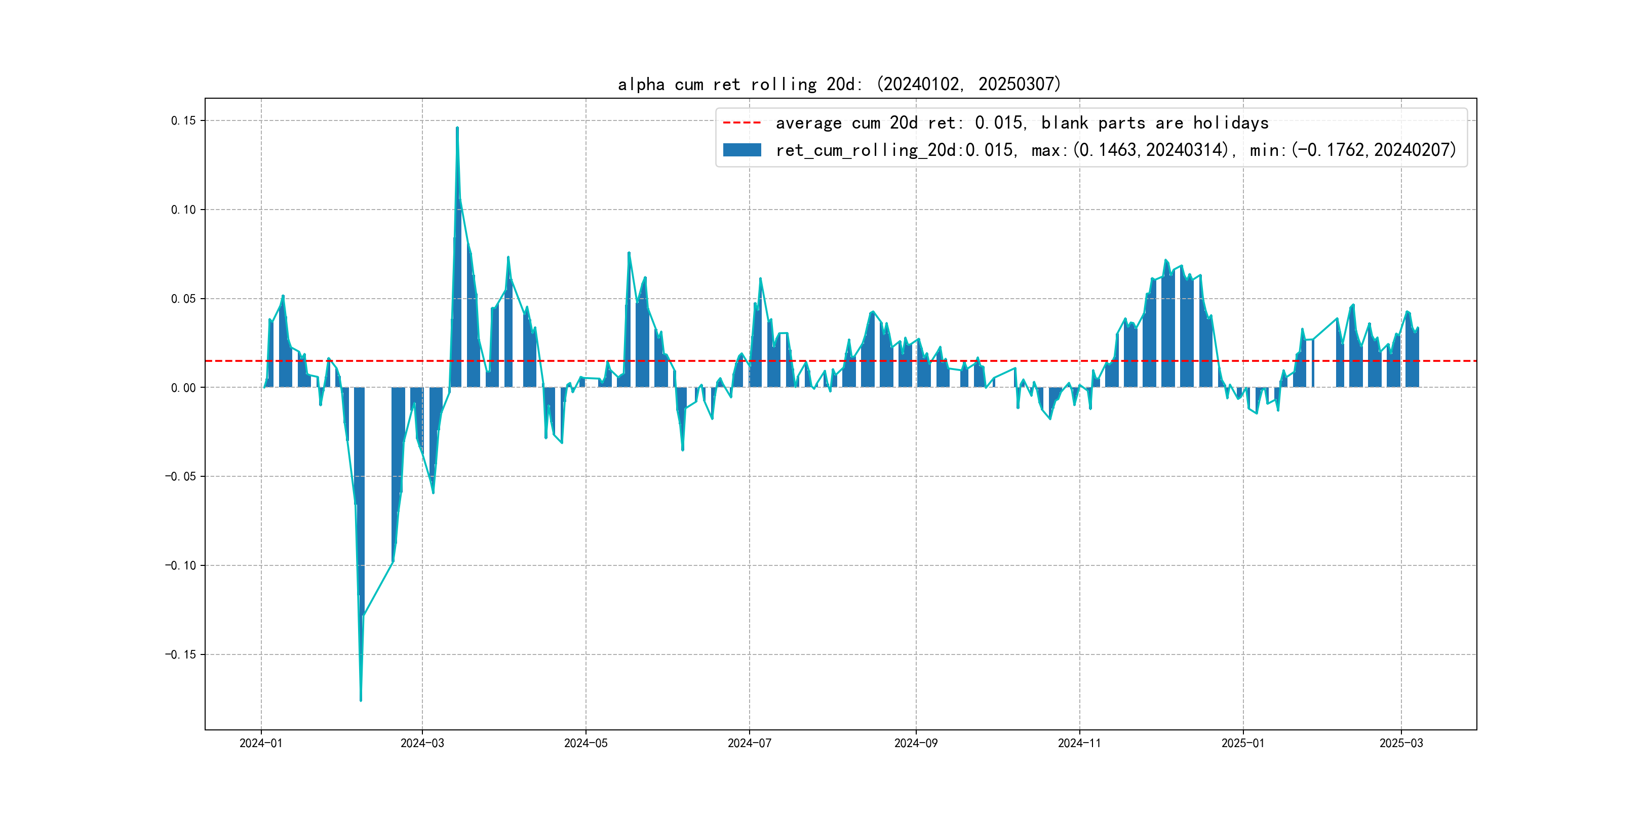This screenshot has width=1641, height=820.
Task: Click the 2025-01 x-axis tick label
Action: (x=1242, y=743)
